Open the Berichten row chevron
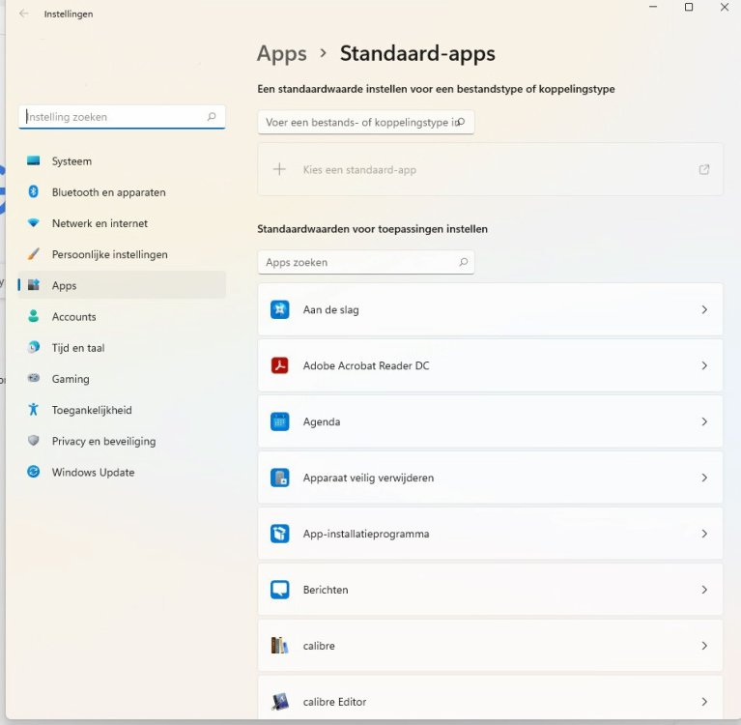The image size is (741, 725). (704, 590)
